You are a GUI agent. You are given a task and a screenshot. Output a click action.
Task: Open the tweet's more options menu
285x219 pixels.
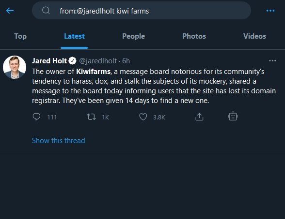(x=272, y=61)
